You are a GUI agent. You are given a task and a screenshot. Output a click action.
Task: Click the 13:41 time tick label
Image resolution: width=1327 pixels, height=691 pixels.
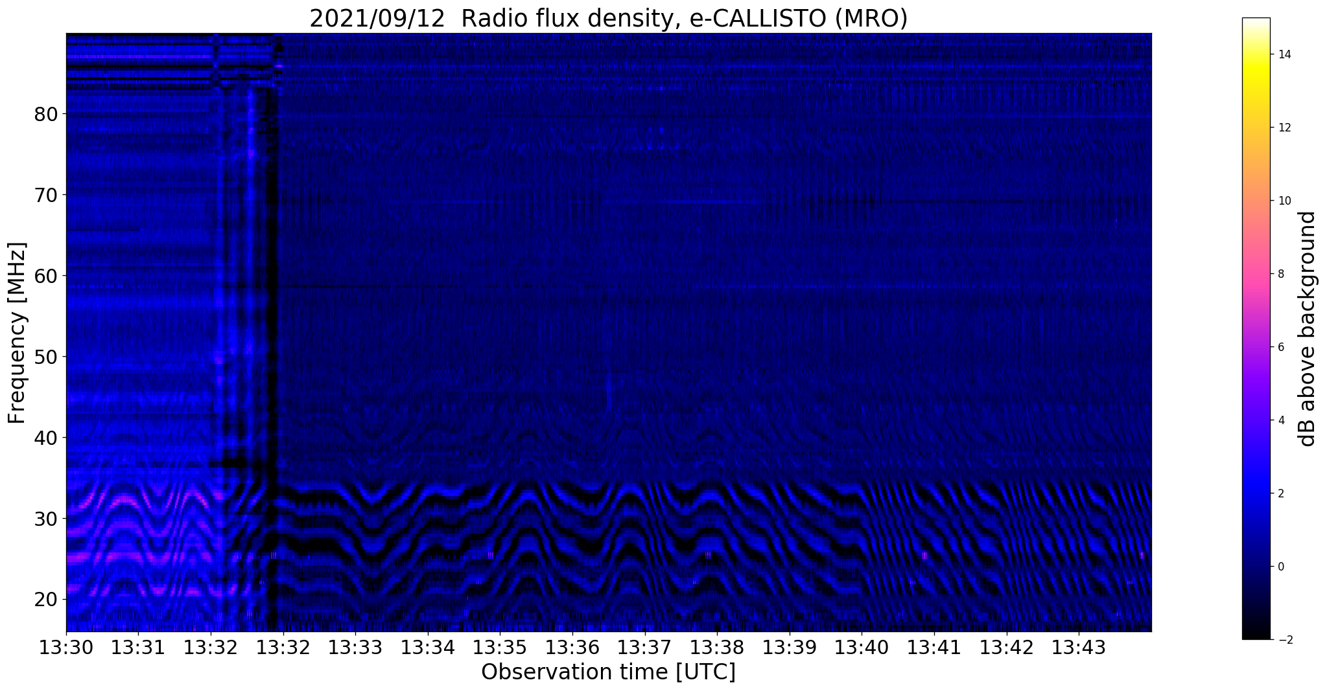[x=934, y=647]
